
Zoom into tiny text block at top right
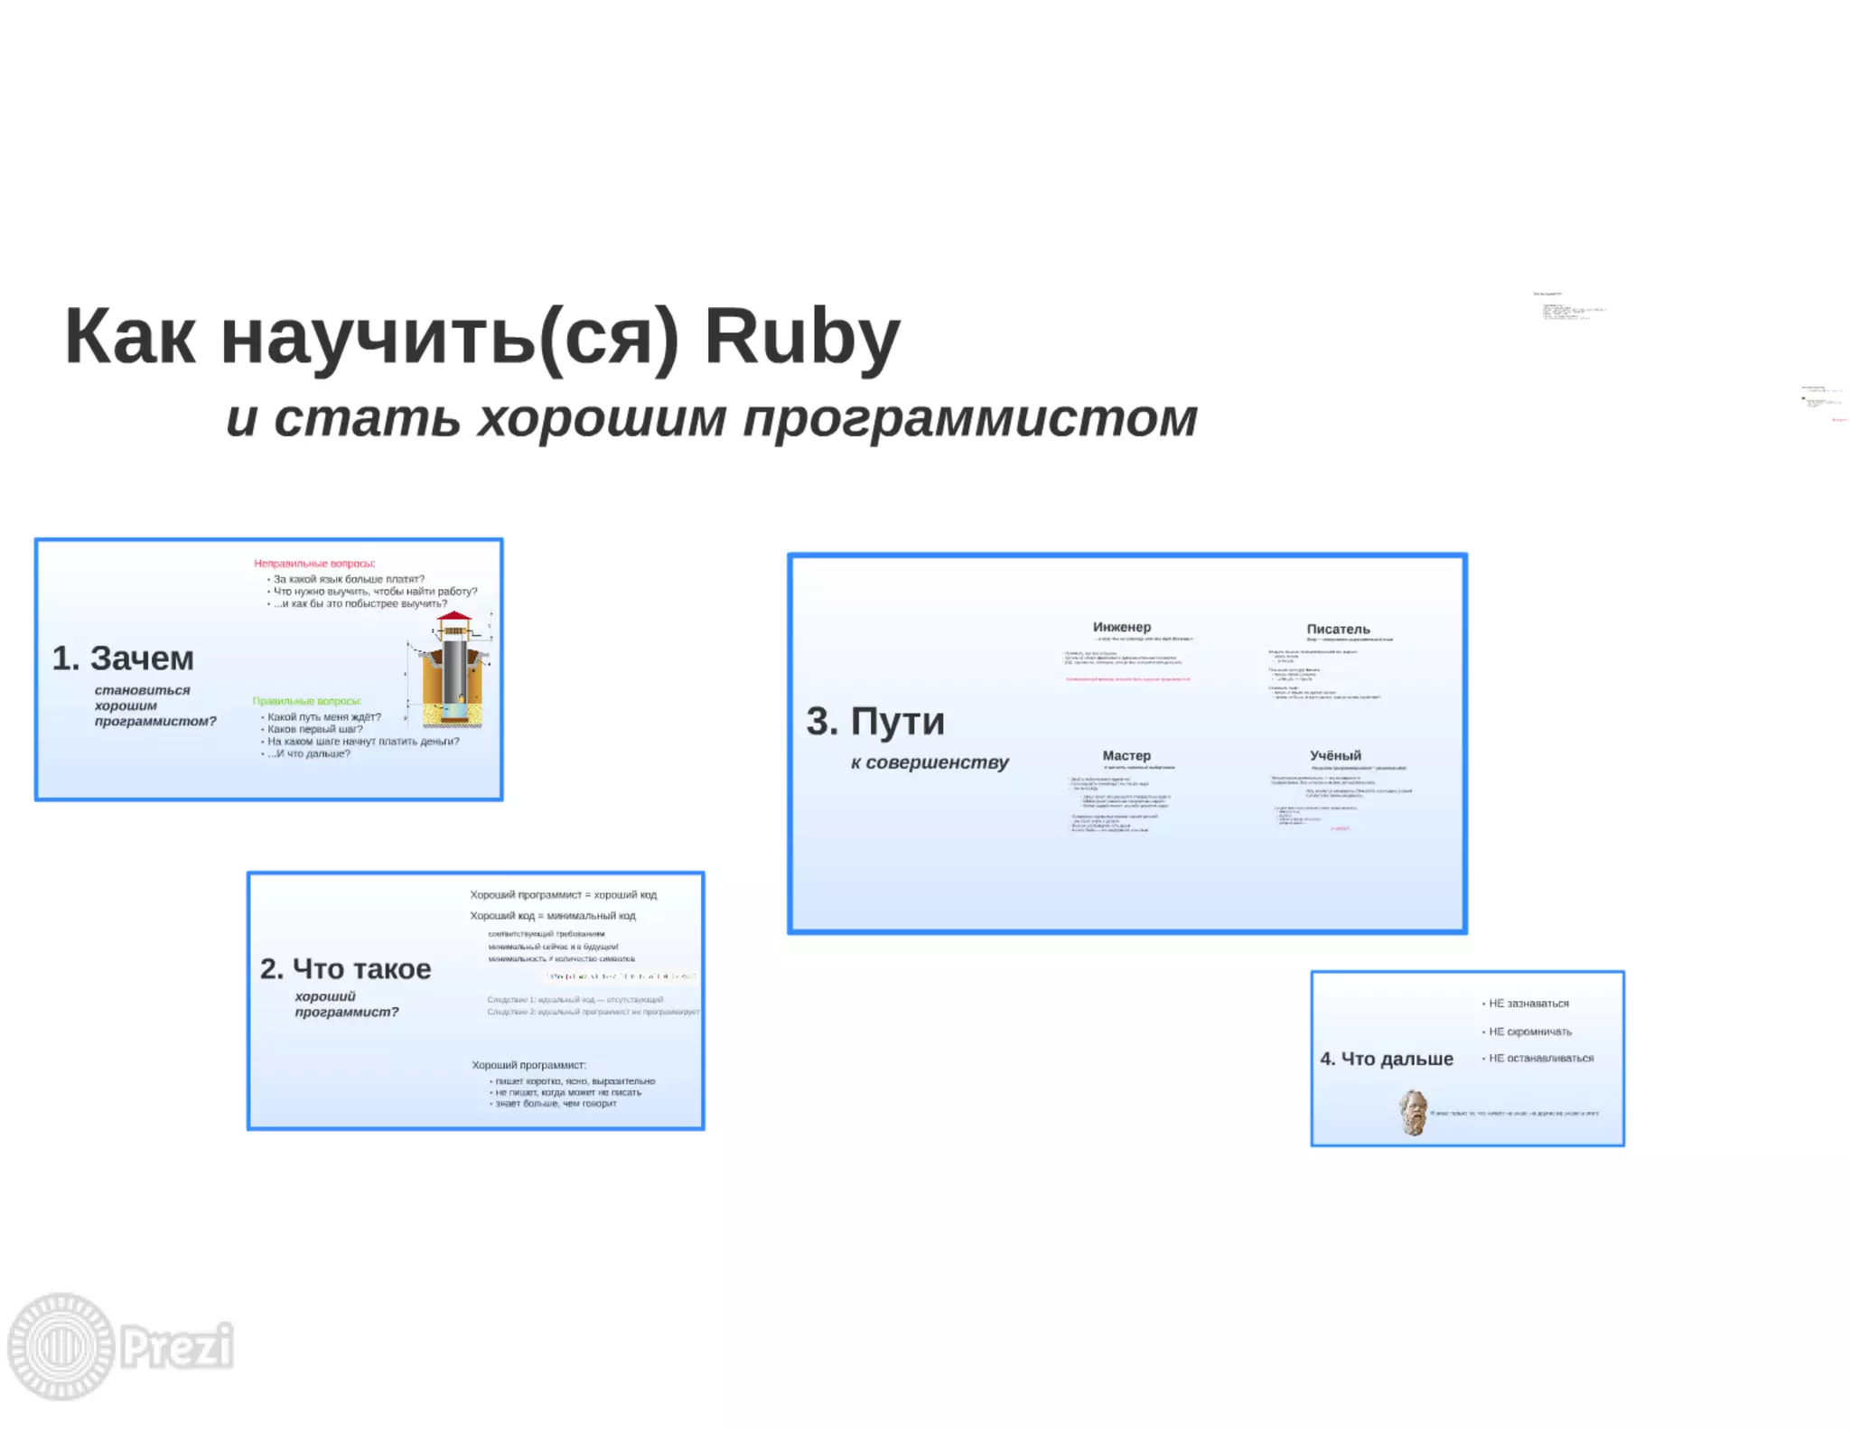tap(1570, 307)
